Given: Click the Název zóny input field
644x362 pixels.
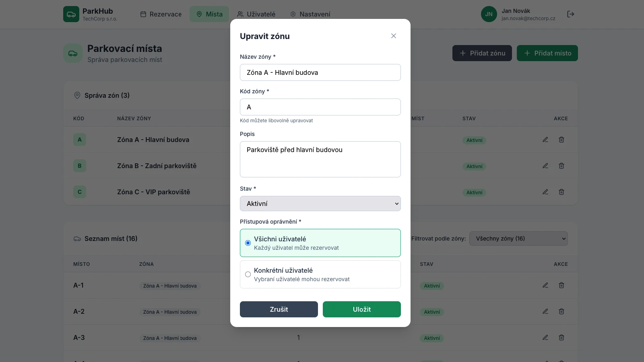Looking at the screenshot, I should pos(320,72).
